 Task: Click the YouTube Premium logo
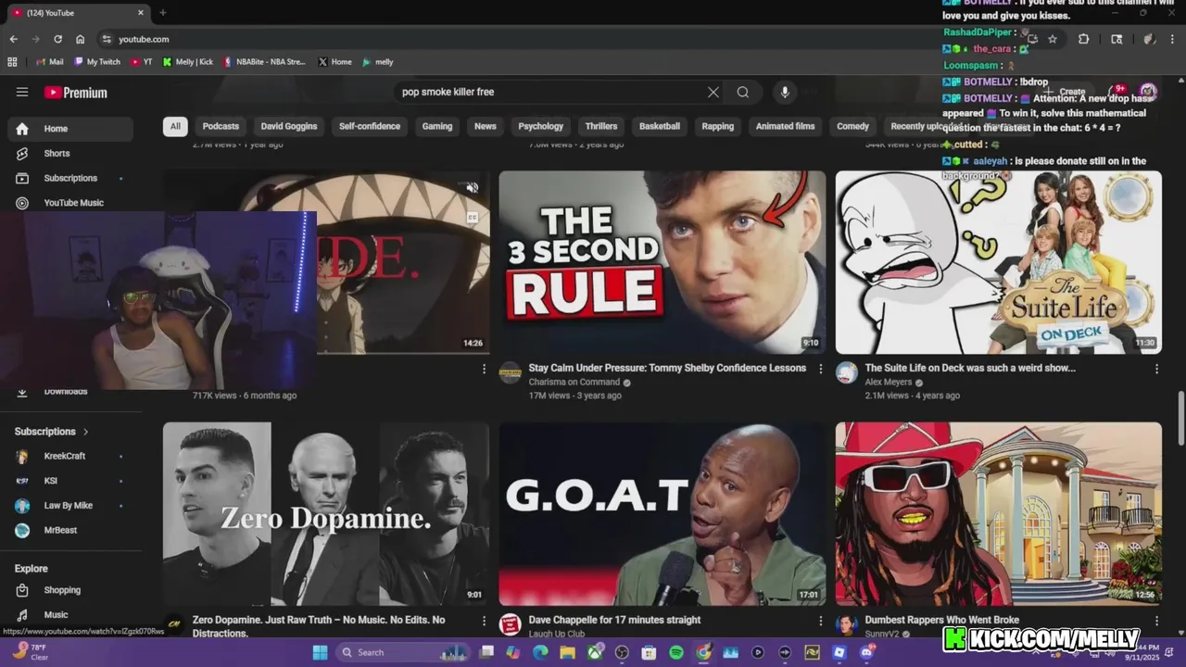pos(76,93)
